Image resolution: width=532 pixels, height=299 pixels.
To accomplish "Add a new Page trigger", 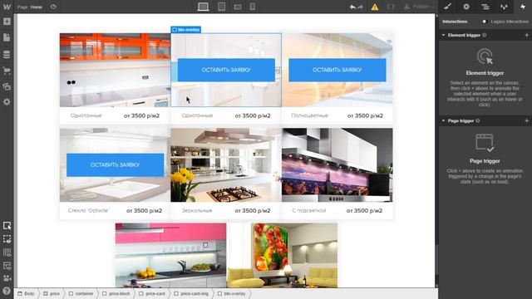I will tap(526, 120).
